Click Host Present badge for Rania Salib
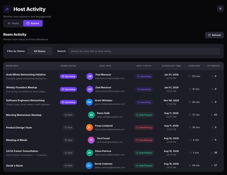The height and width of the screenshot is (175, 227). click(144, 115)
